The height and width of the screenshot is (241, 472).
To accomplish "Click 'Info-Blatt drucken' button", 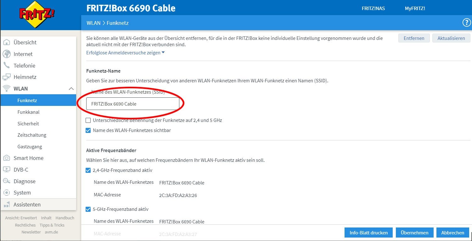I will tap(368, 233).
